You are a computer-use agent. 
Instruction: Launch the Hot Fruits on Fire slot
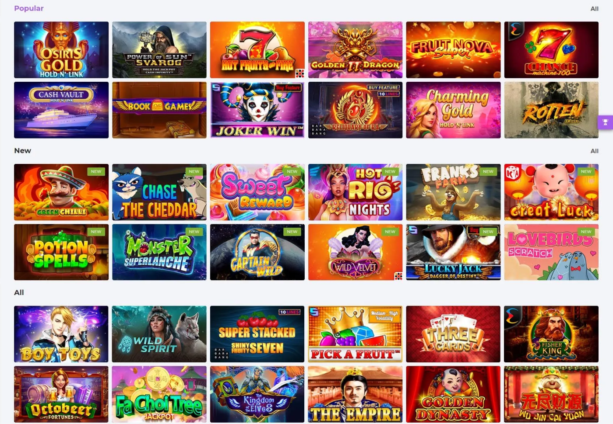coord(257,50)
